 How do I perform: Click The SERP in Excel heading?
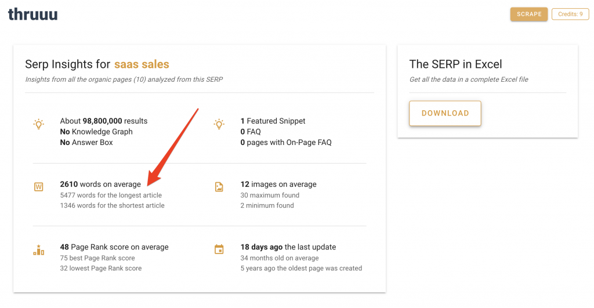pos(456,64)
